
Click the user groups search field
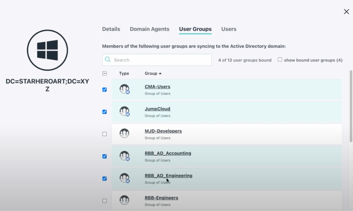click(x=157, y=60)
